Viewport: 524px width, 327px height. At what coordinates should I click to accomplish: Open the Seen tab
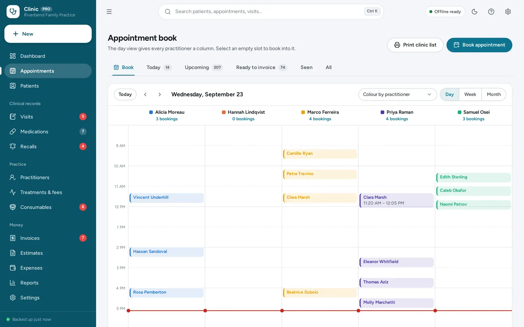(307, 68)
